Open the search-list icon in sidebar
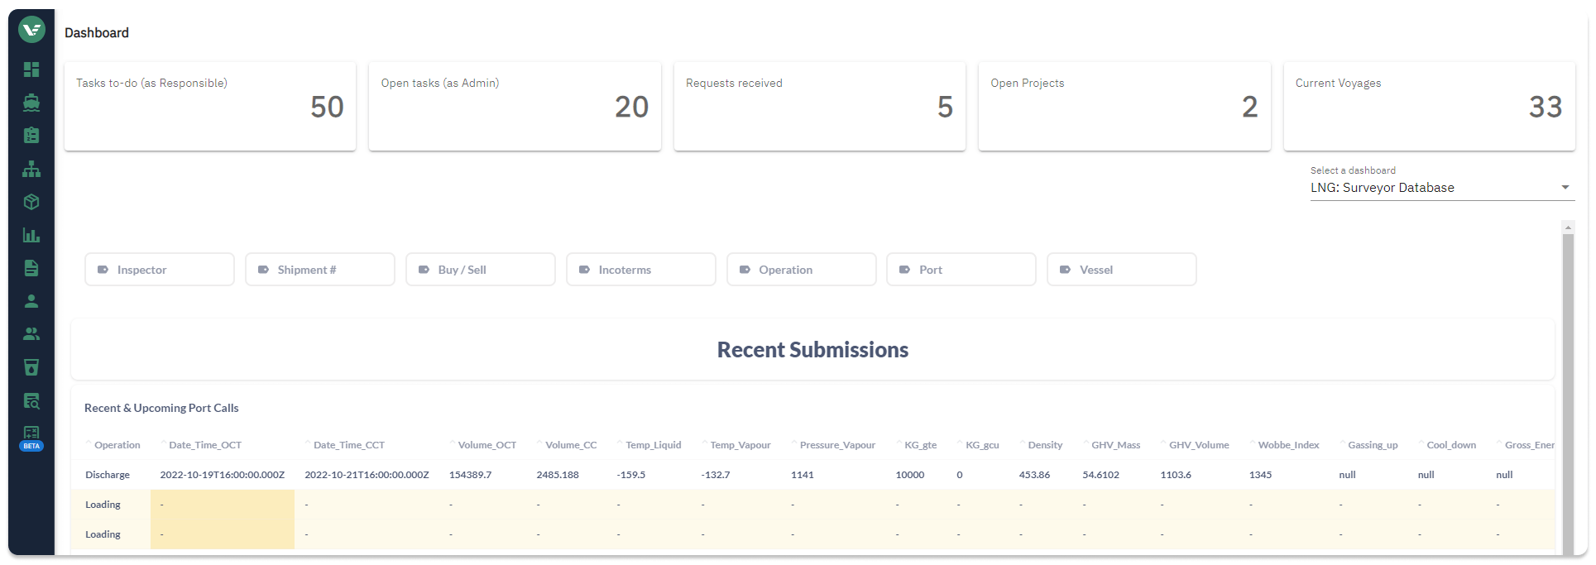This screenshot has width=1596, height=565. pyautogui.click(x=31, y=401)
